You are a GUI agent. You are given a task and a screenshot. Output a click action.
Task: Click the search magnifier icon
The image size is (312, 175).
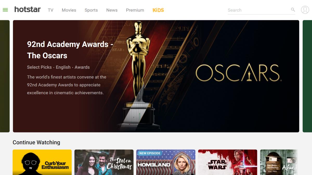(x=293, y=10)
